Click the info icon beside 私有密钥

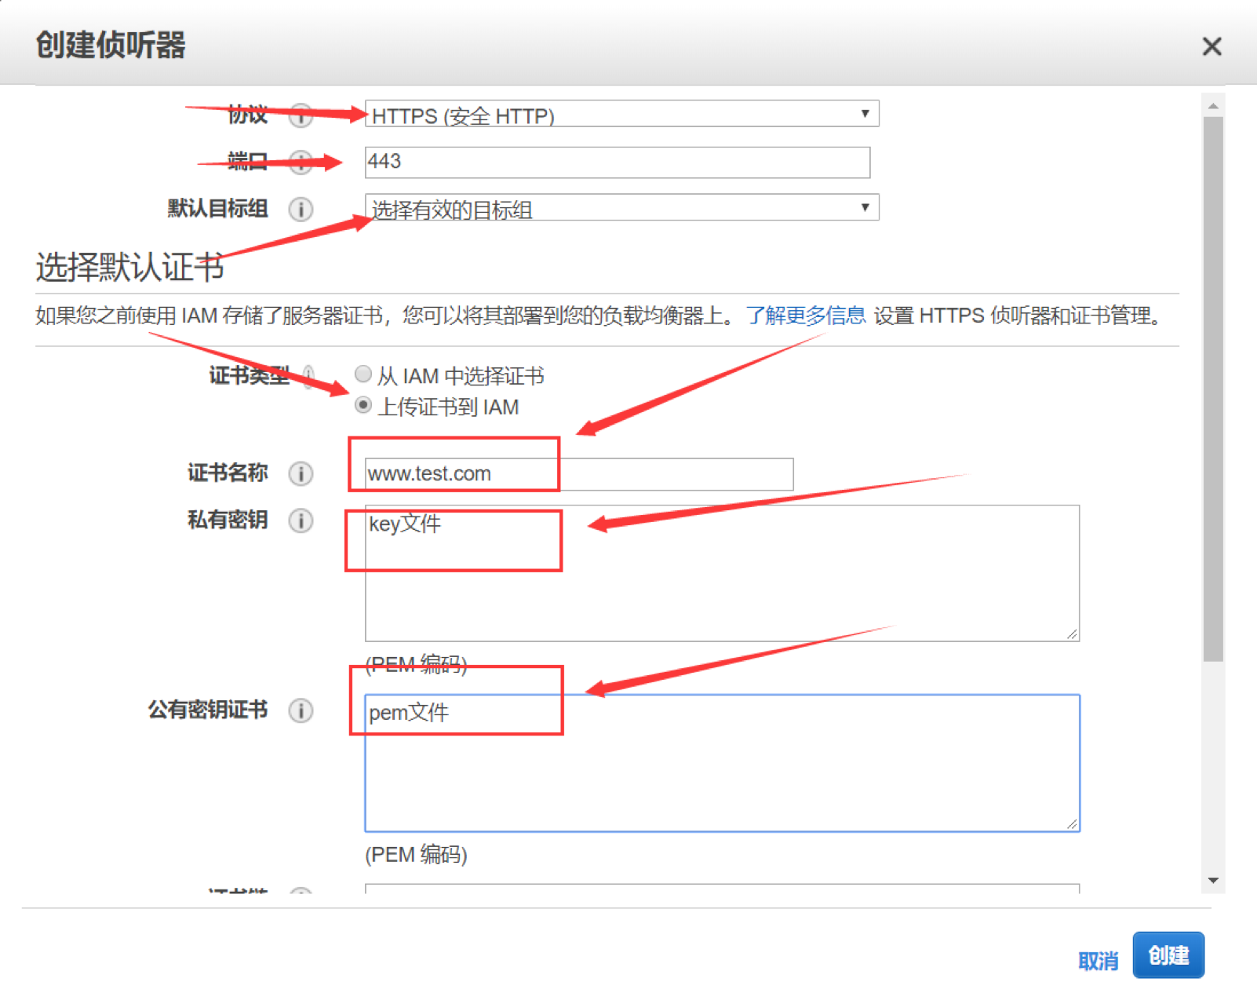(x=301, y=520)
